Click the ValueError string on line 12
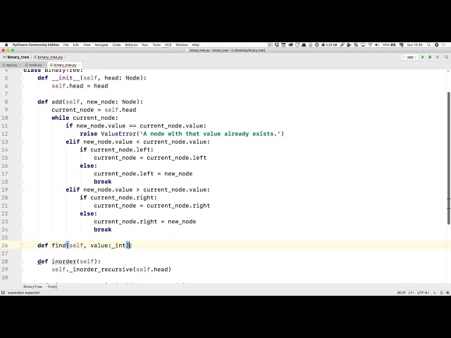Screen dimensions: 451x338 click(x=210, y=134)
